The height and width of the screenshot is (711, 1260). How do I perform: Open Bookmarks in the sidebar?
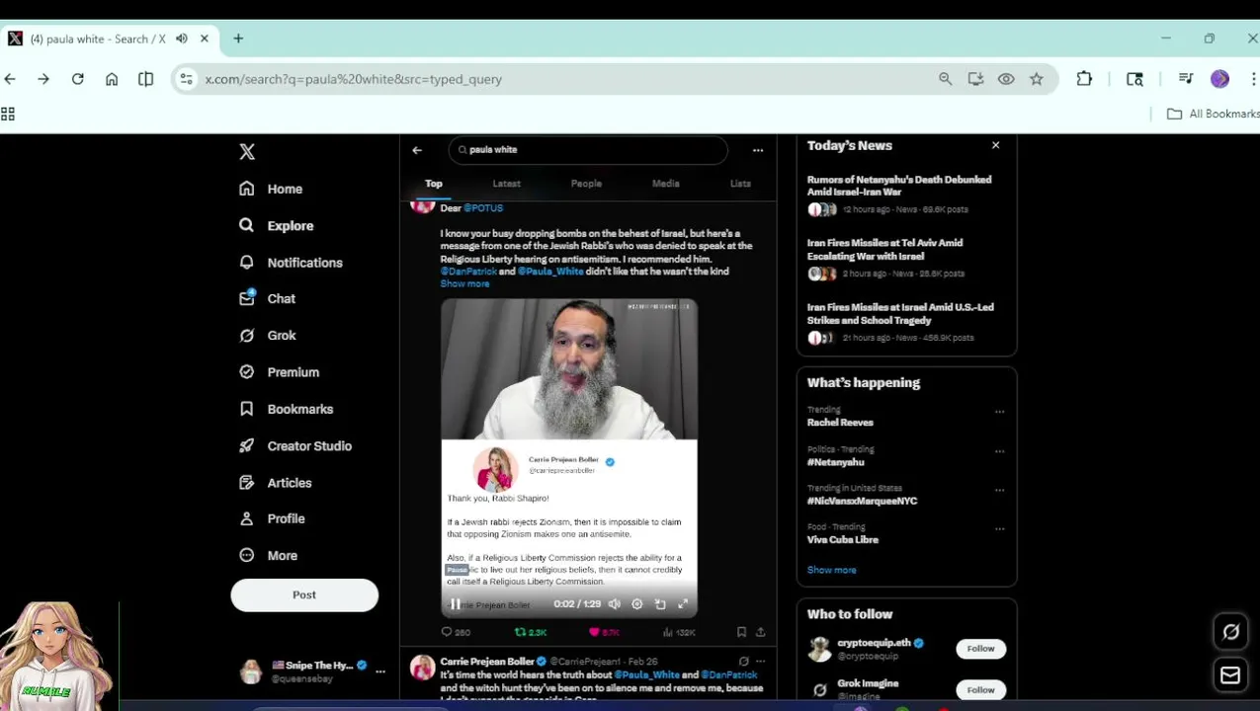(286, 409)
